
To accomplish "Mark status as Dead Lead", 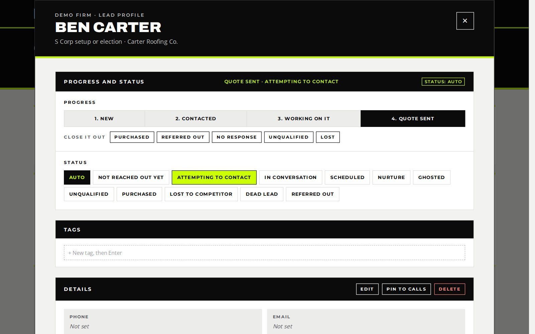I will coord(262,194).
